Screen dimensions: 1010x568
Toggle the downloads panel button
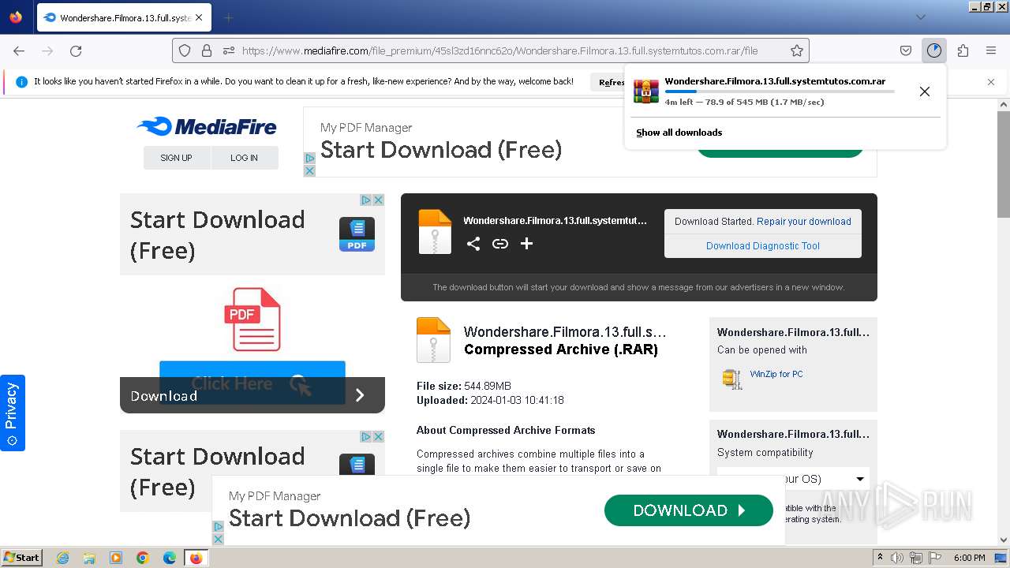(x=934, y=50)
